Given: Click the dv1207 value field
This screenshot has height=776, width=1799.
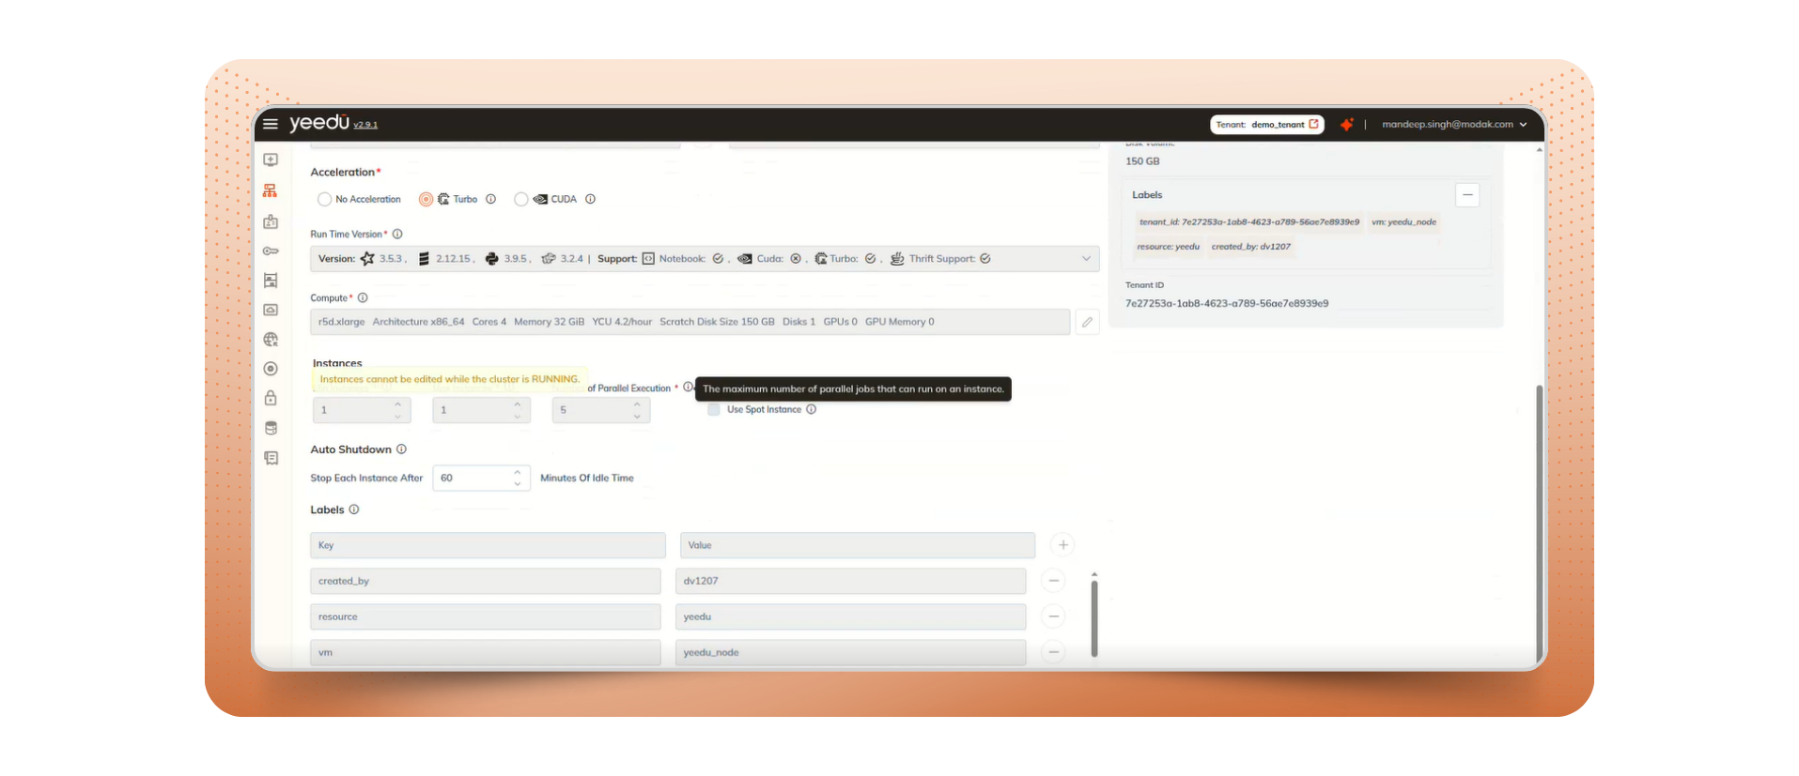Looking at the screenshot, I should pos(851,581).
